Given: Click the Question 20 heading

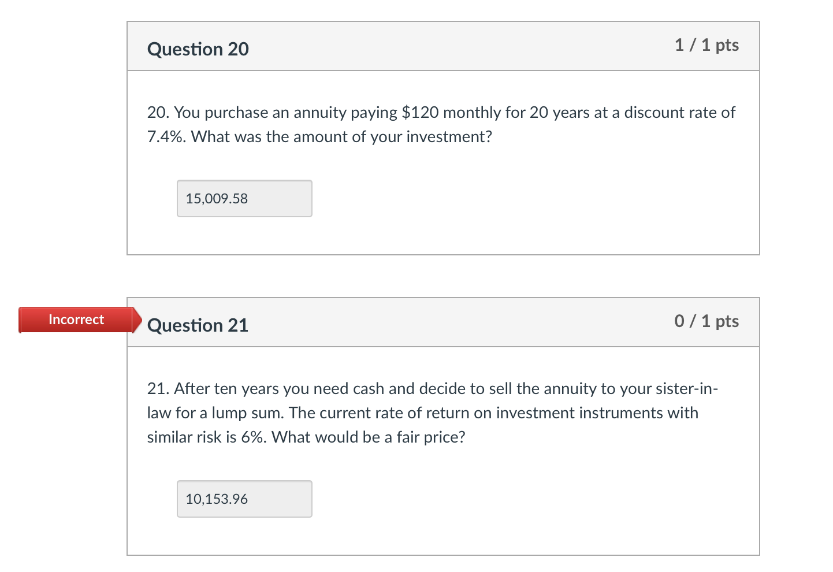Looking at the screenshot, I should pyautogui.click(x=198, y=49).
